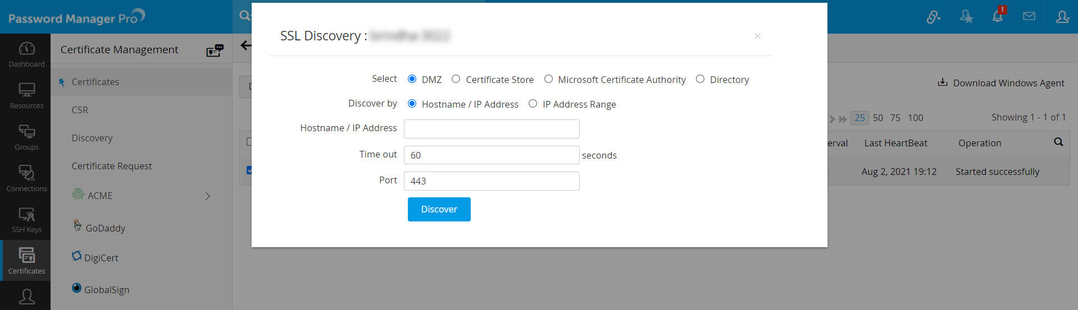
Task: Click Download Windows Agent link
Action: (1008, 83)
